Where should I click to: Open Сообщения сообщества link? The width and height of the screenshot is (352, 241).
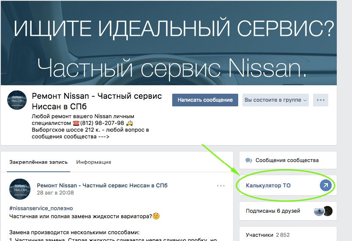288,160
